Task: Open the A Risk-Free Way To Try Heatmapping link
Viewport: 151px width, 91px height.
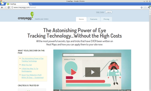Action: tap(30, 70)
